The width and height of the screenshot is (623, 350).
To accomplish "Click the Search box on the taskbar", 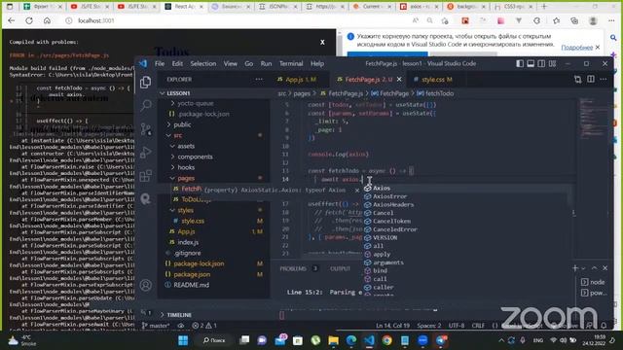I will (214, 340).
